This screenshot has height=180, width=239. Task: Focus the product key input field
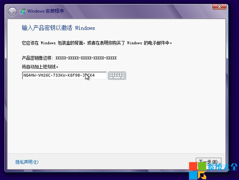pos(64,75)
